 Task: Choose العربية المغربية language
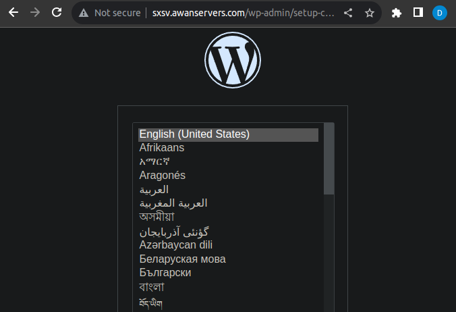(x=228, y=203)
